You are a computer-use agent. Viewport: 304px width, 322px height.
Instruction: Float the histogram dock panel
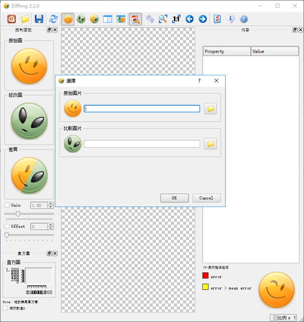pyautogui.click(x=49, y=254)
